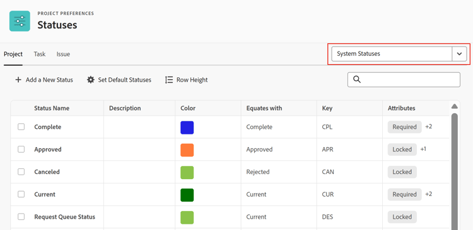Screen dimensions: 473x230
Task: Click the Locked badge in the Approved row
Action: pyautogui.click(x=402, y=150)
